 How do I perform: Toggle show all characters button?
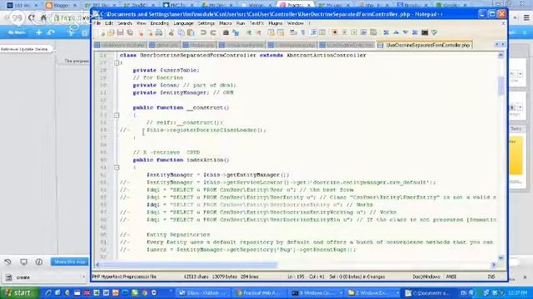pos(303,32)
